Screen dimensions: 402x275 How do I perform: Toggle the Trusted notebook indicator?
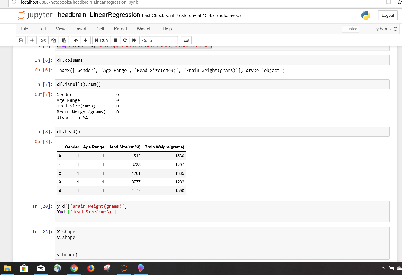350,29
